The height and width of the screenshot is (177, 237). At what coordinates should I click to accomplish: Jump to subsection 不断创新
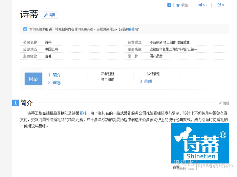click(107, 74)
